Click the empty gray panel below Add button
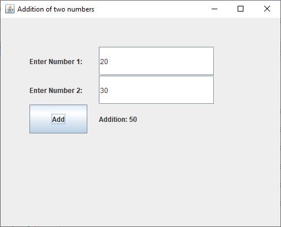Screen dimensions: 281x227 point(58,173)
